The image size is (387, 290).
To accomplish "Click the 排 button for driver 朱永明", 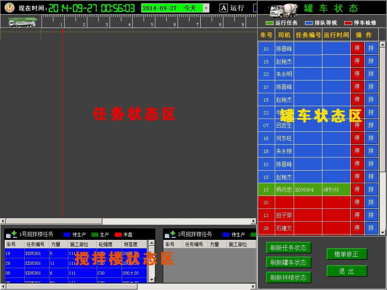I will click(x=371, y=74).
